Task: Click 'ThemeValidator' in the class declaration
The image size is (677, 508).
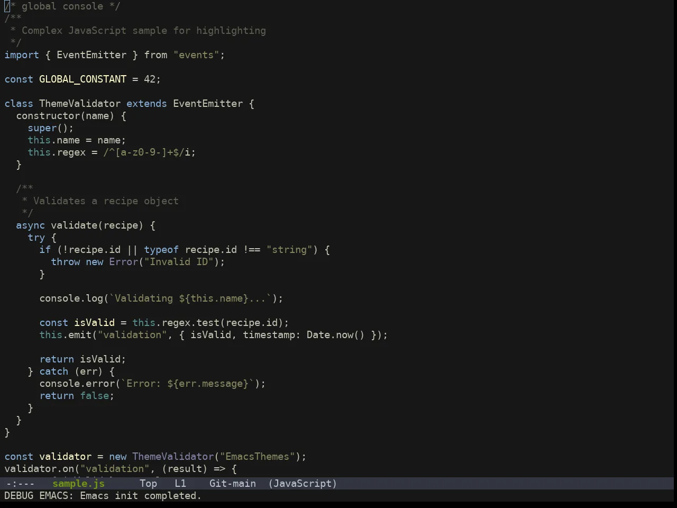Action: click(x=80, y=104)
